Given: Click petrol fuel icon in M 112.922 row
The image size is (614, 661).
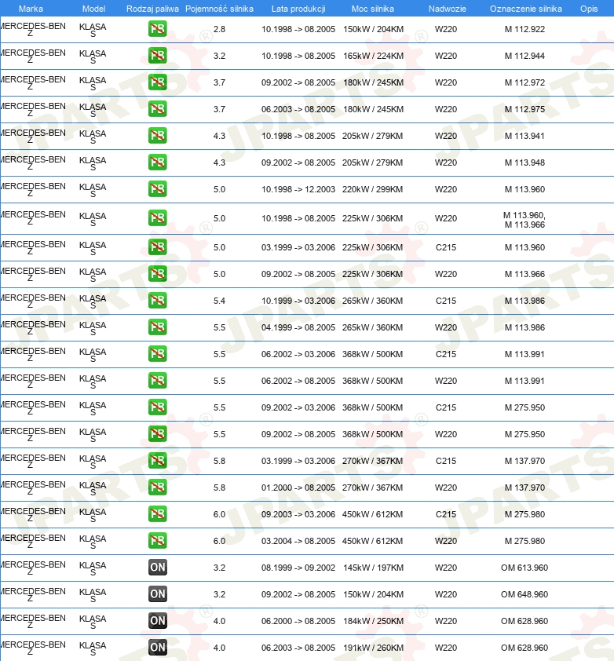Looking at the screenshot, I should coord(157,29).
